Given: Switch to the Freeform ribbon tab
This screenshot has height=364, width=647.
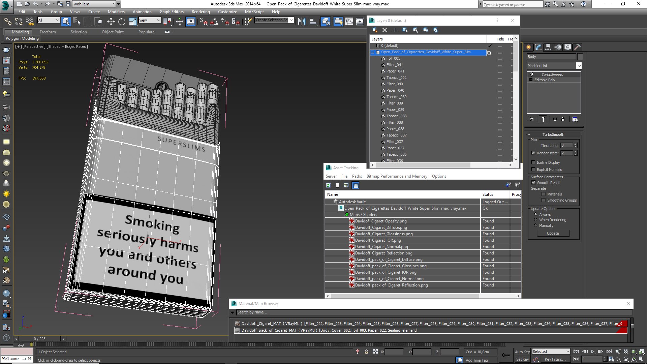Looking at the screenshot, I should click(48, 32).
